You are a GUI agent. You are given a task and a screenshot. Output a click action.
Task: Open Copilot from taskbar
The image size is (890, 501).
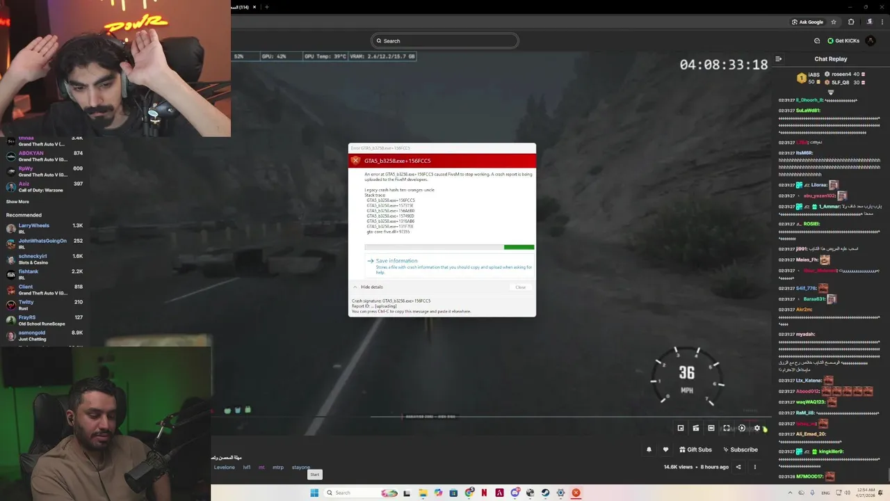438,493
